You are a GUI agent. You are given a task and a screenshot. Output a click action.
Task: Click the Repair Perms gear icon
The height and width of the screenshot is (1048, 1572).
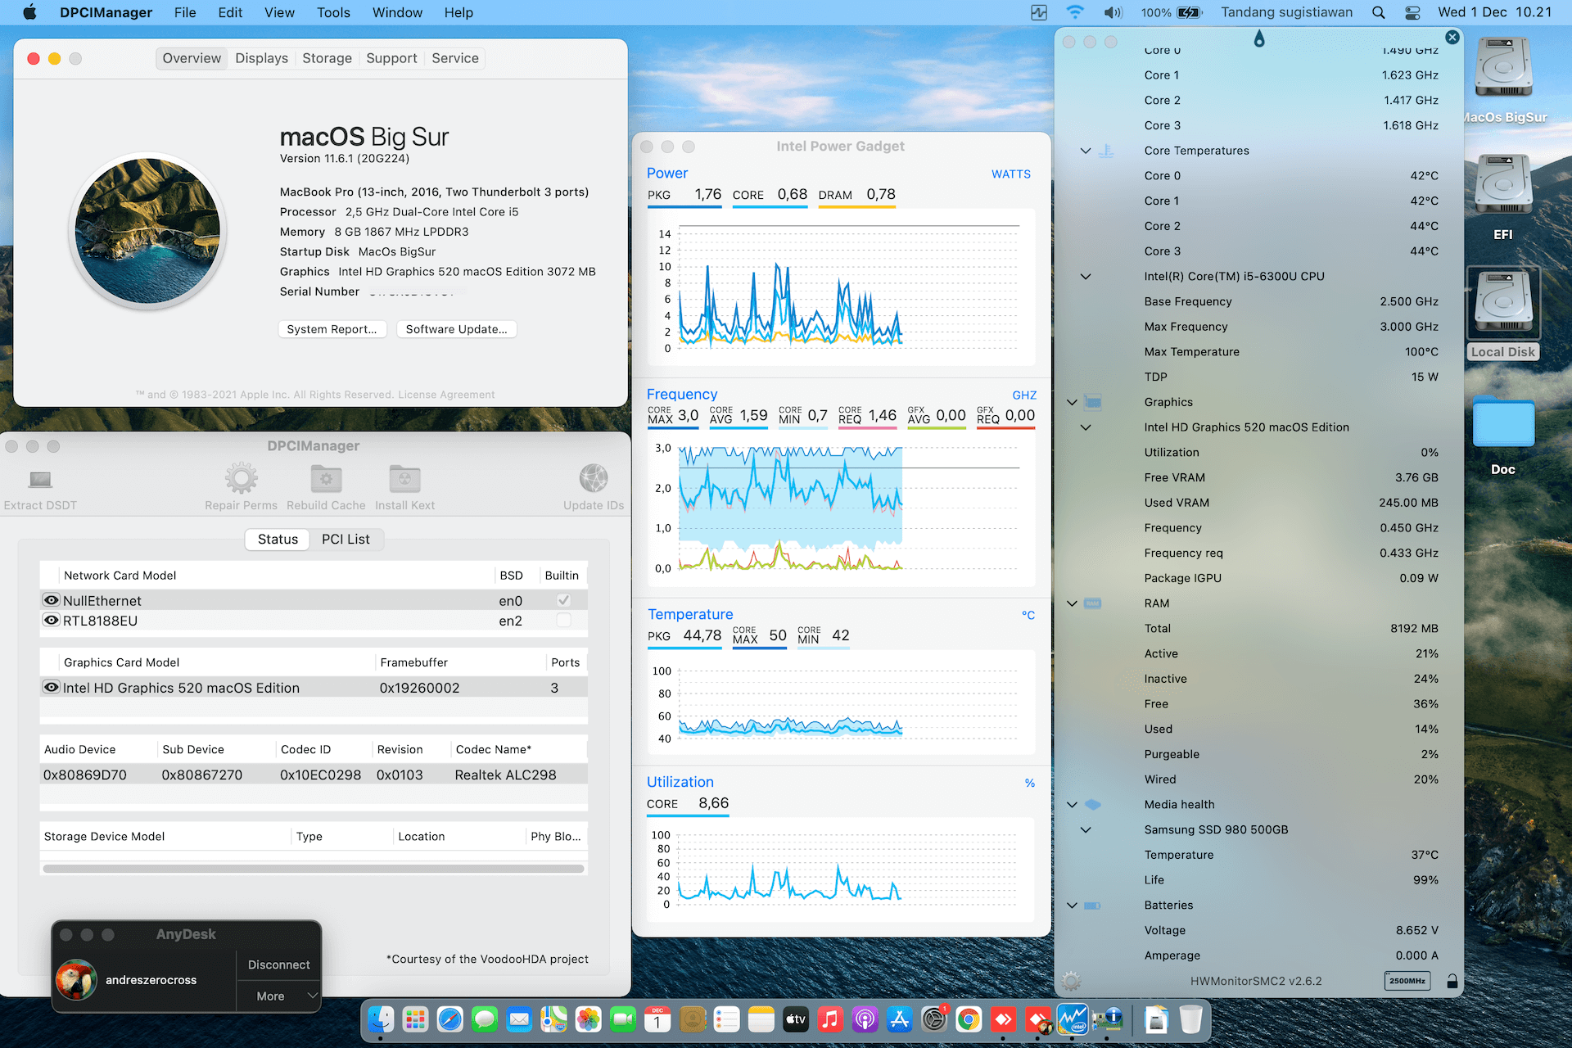point(241,478)
